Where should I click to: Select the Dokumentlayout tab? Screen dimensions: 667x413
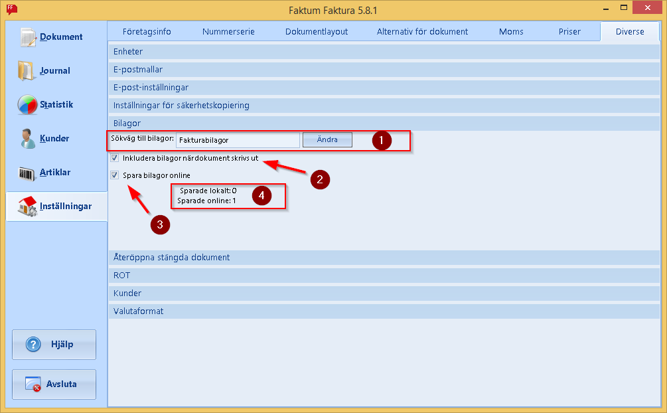click(x=317, y=31)
